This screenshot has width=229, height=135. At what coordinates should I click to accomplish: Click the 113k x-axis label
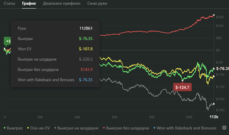214,117
